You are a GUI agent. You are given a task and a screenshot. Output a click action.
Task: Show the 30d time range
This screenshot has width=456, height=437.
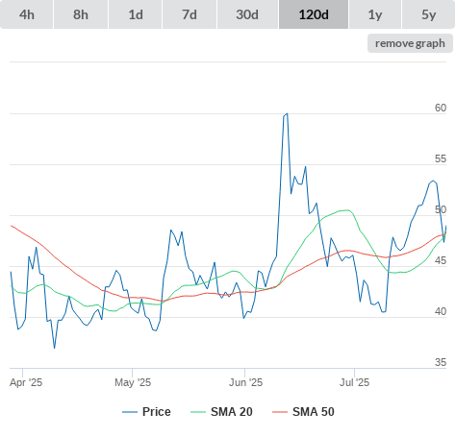[247, 14]
